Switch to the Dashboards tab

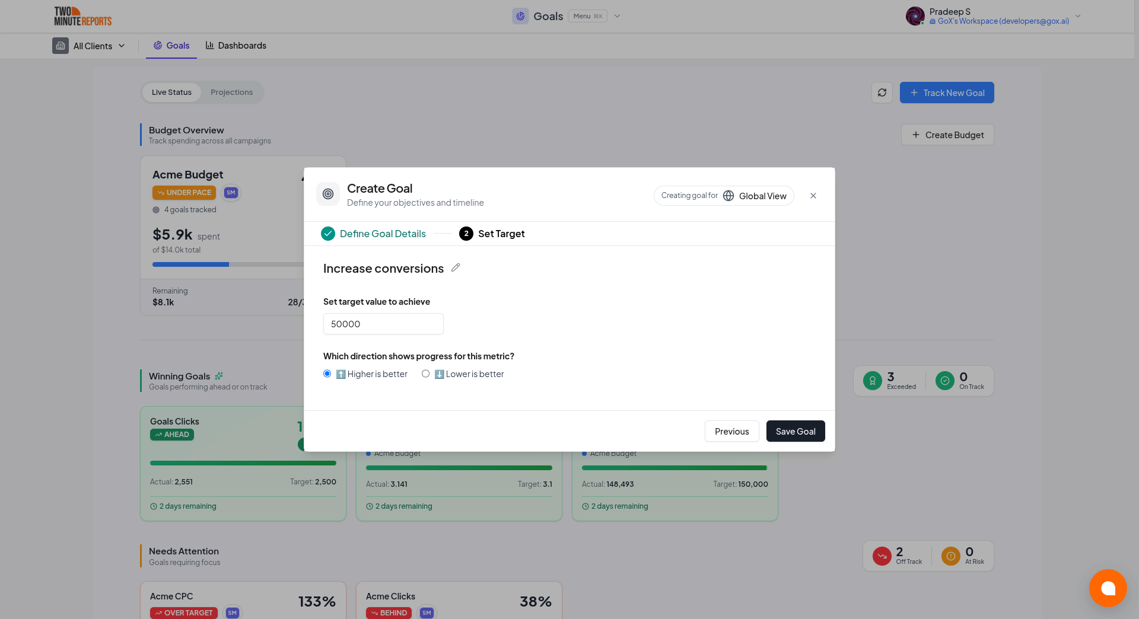click(236, 46)
